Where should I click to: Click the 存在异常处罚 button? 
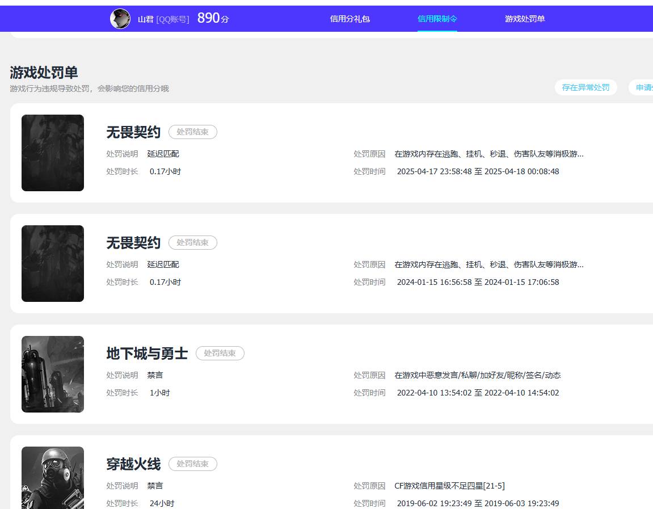(x=585, y=87)
